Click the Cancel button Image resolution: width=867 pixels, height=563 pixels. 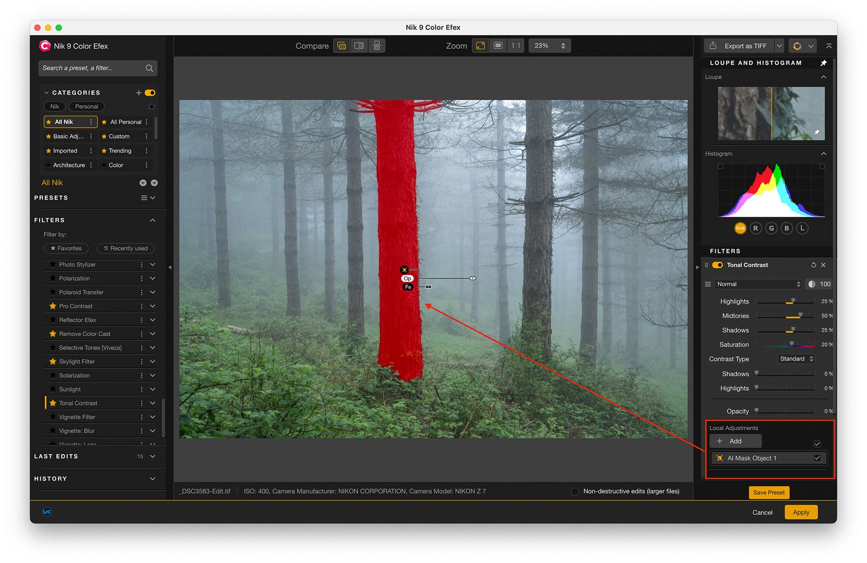762,512
